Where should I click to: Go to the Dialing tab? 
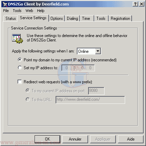click(x=72, y=19)
